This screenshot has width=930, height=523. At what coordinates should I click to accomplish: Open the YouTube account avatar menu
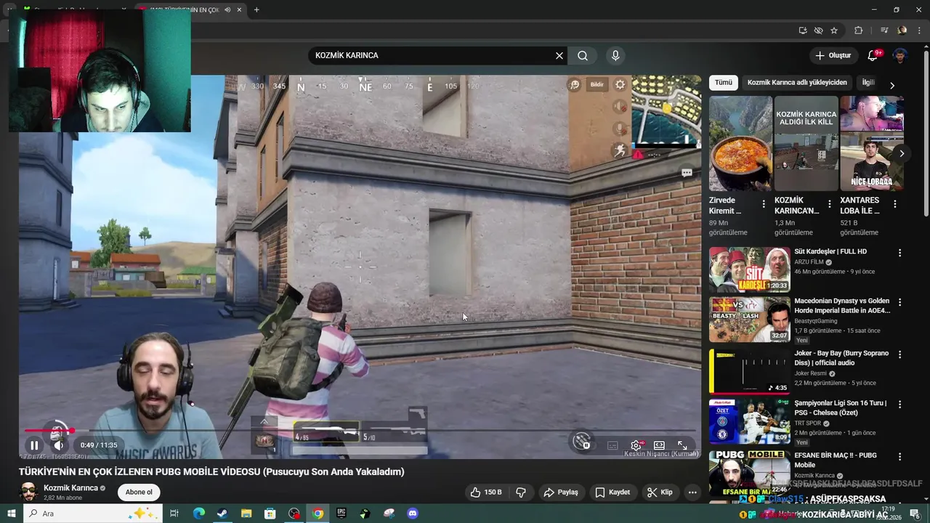tap(900, 55)
